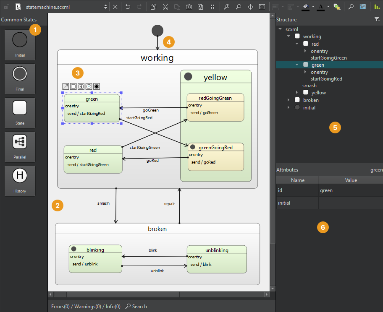Select the transition arrow tool above the green state
Screen dimensions: 383x312
[x=65, y=86]
